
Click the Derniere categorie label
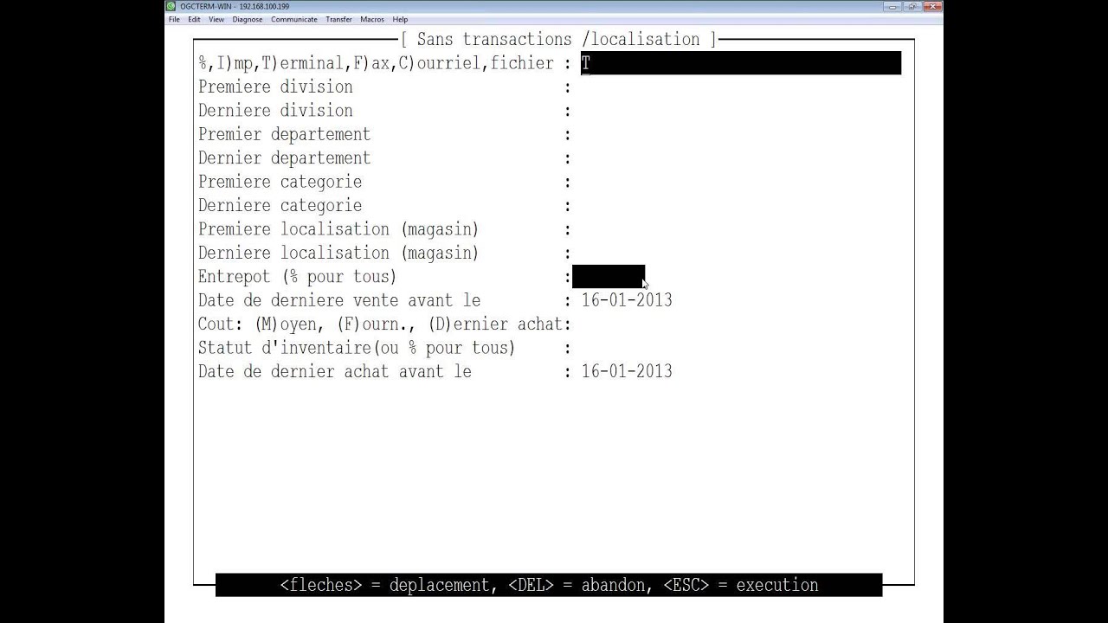click(x=280, y=206)
